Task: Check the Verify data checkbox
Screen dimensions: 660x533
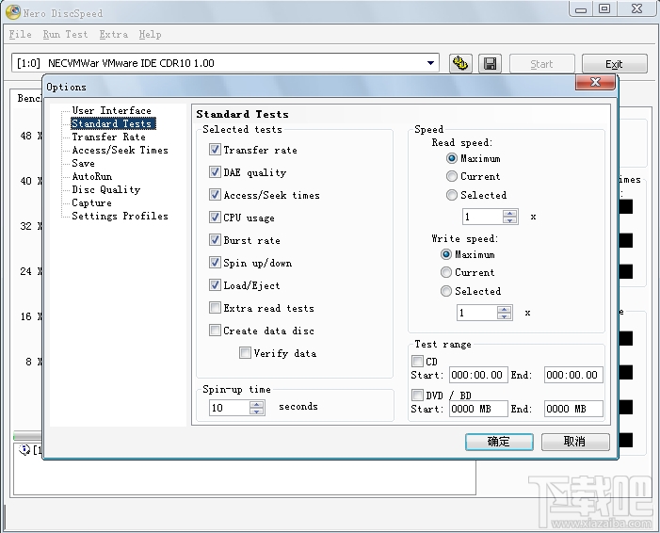Action: tap(245, 352)
